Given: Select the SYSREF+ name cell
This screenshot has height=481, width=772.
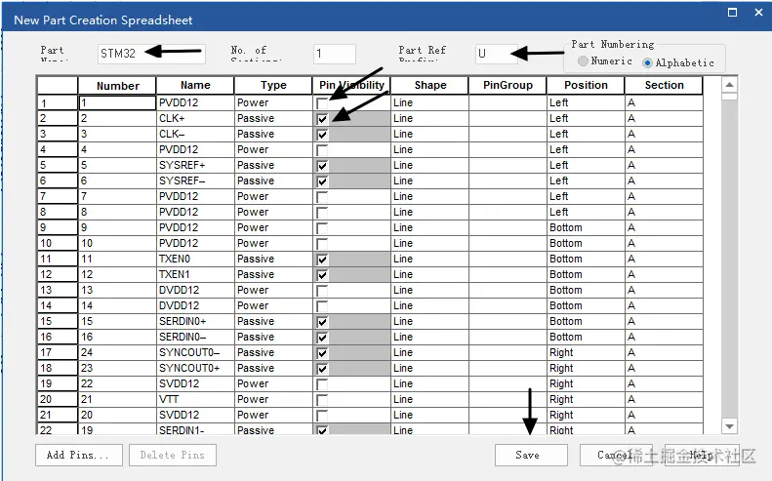Looking at the screenshot, I should [x=195, y=166].
